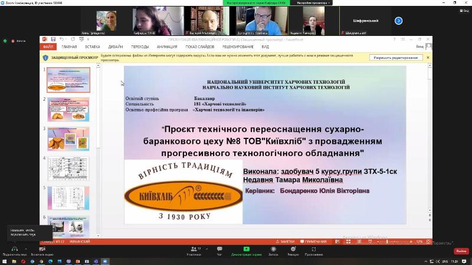Click the Разрешить редактирование button

pos(395,58)
